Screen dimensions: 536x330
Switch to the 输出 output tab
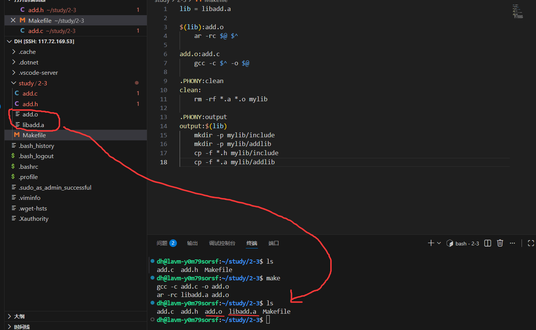pos(192,243)
